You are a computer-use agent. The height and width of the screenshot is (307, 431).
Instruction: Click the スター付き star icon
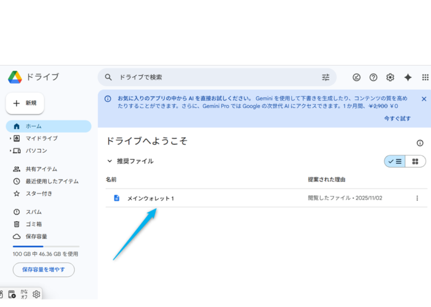[x=17, y=193]
